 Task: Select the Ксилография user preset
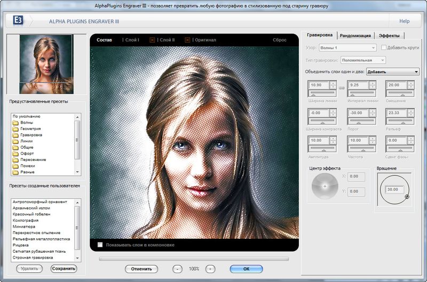click(26, 220)
